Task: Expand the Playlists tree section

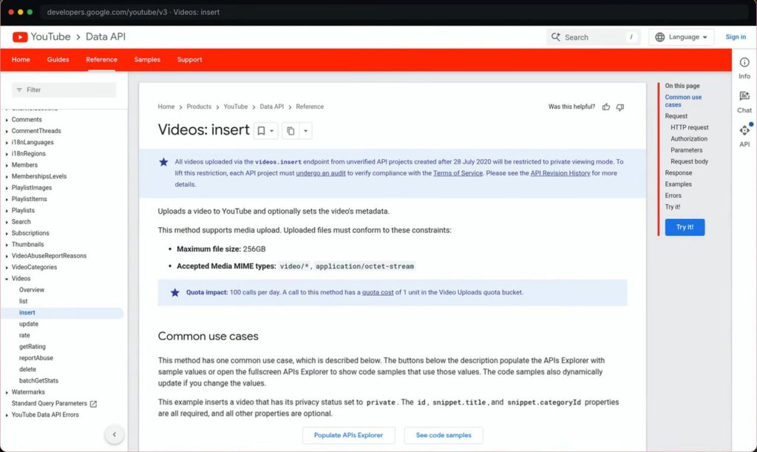Action: [7, 211]
